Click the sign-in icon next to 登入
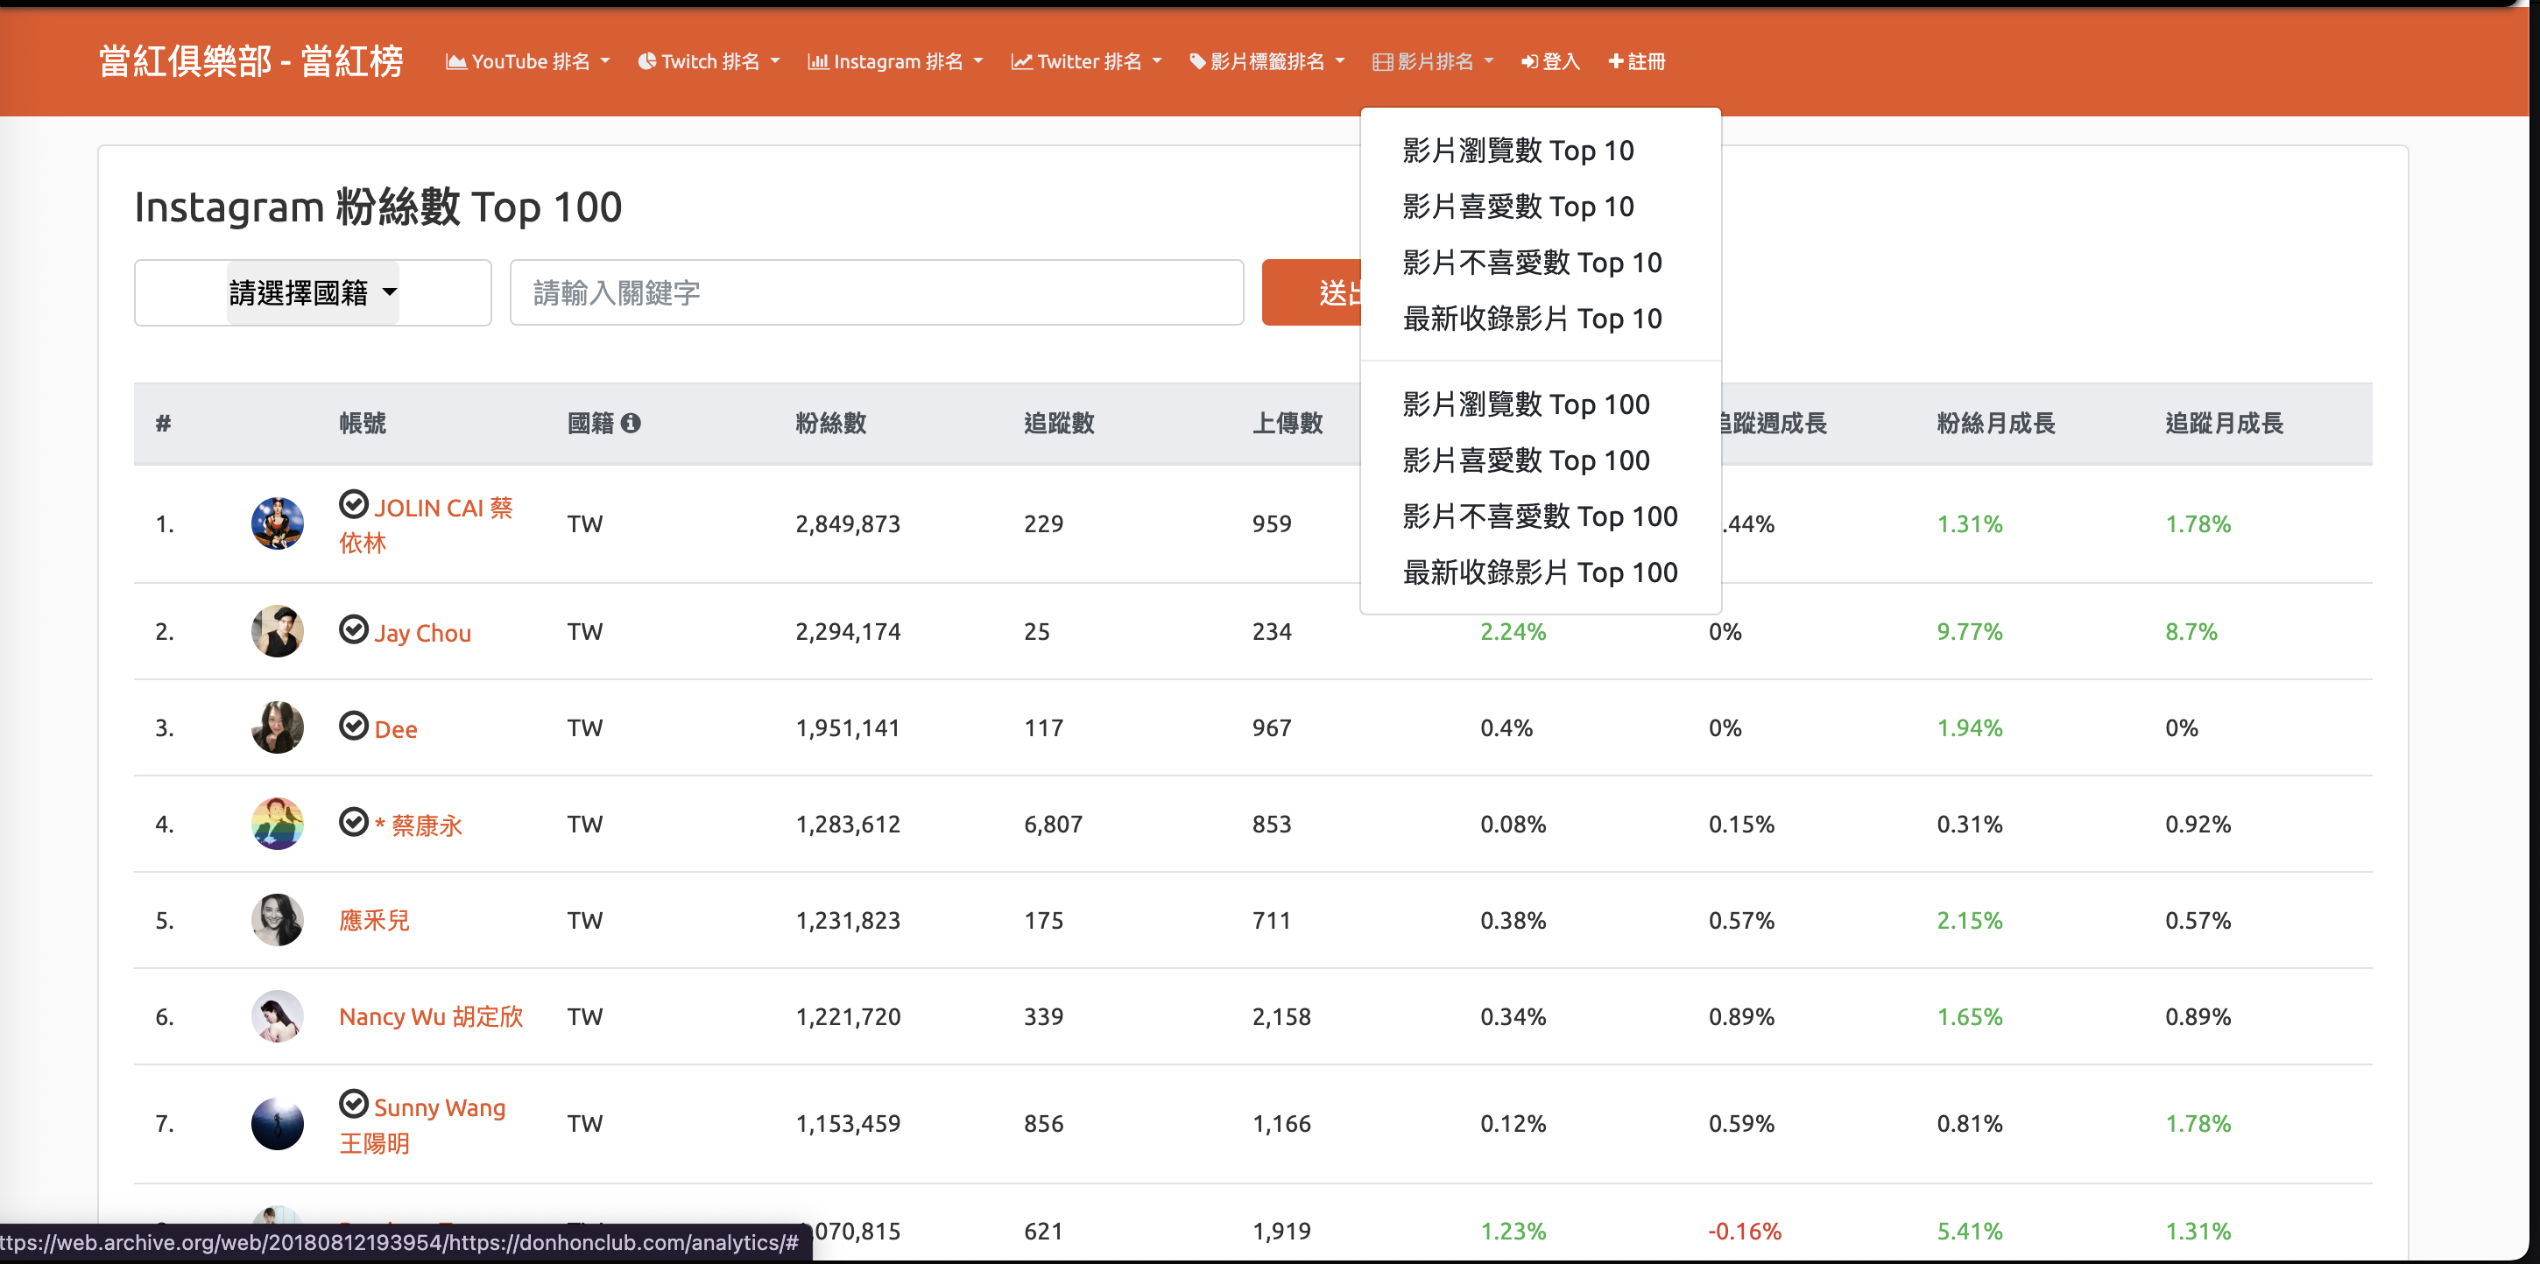This screenshot has height=1264, width=2540. click(1528, 61)
